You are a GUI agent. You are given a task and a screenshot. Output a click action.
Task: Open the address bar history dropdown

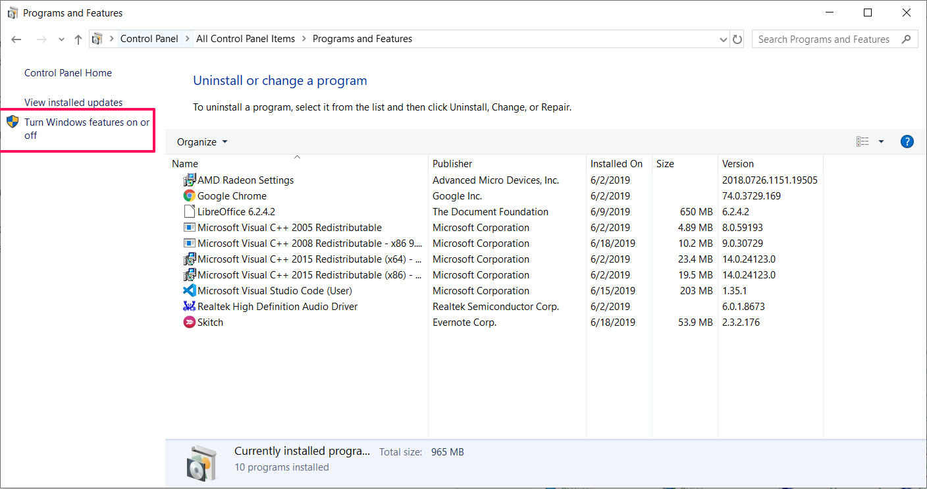coord(724,39)
